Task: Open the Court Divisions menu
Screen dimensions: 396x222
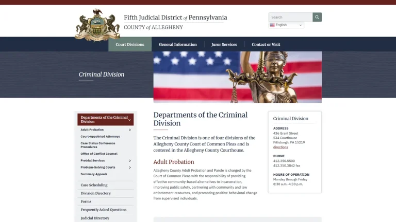Action: click(130, 44)
